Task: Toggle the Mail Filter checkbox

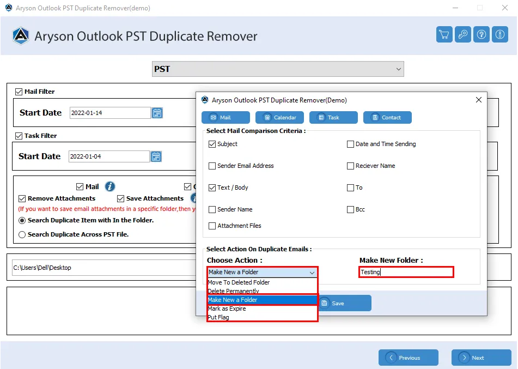Action: point(19,92)
